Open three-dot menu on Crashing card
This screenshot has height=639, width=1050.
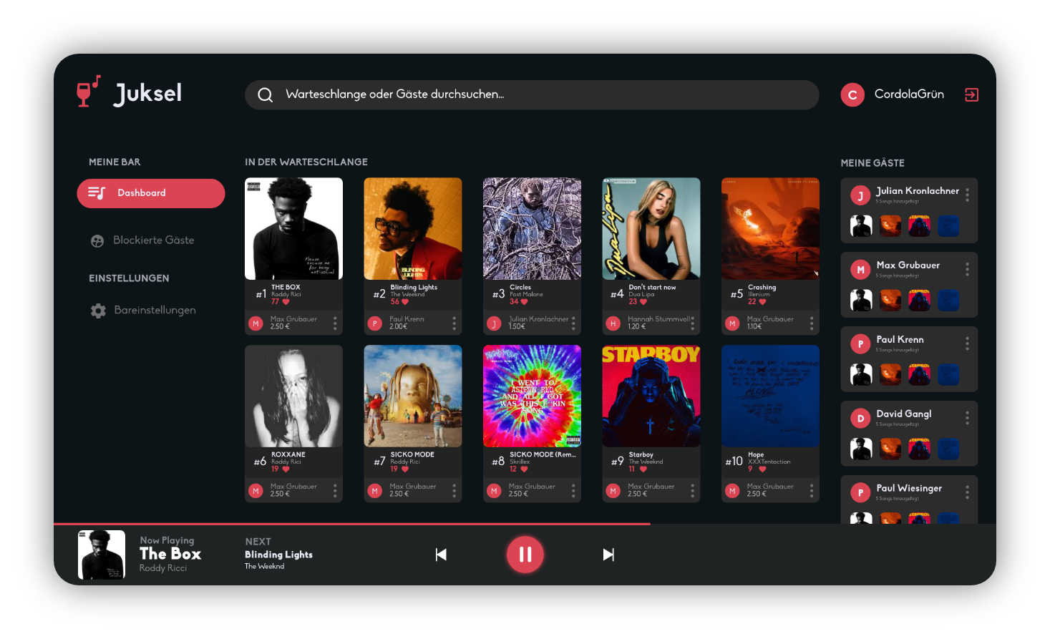(812, 323)
